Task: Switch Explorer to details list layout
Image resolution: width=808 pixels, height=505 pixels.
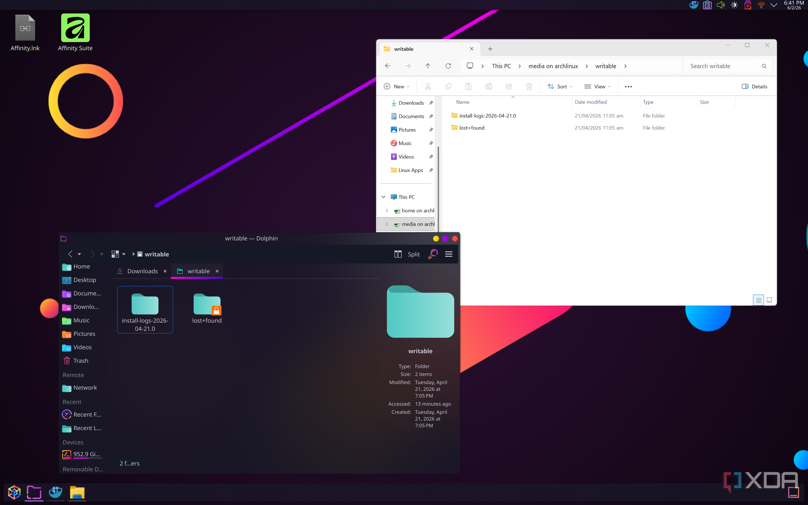Action: 759,300
